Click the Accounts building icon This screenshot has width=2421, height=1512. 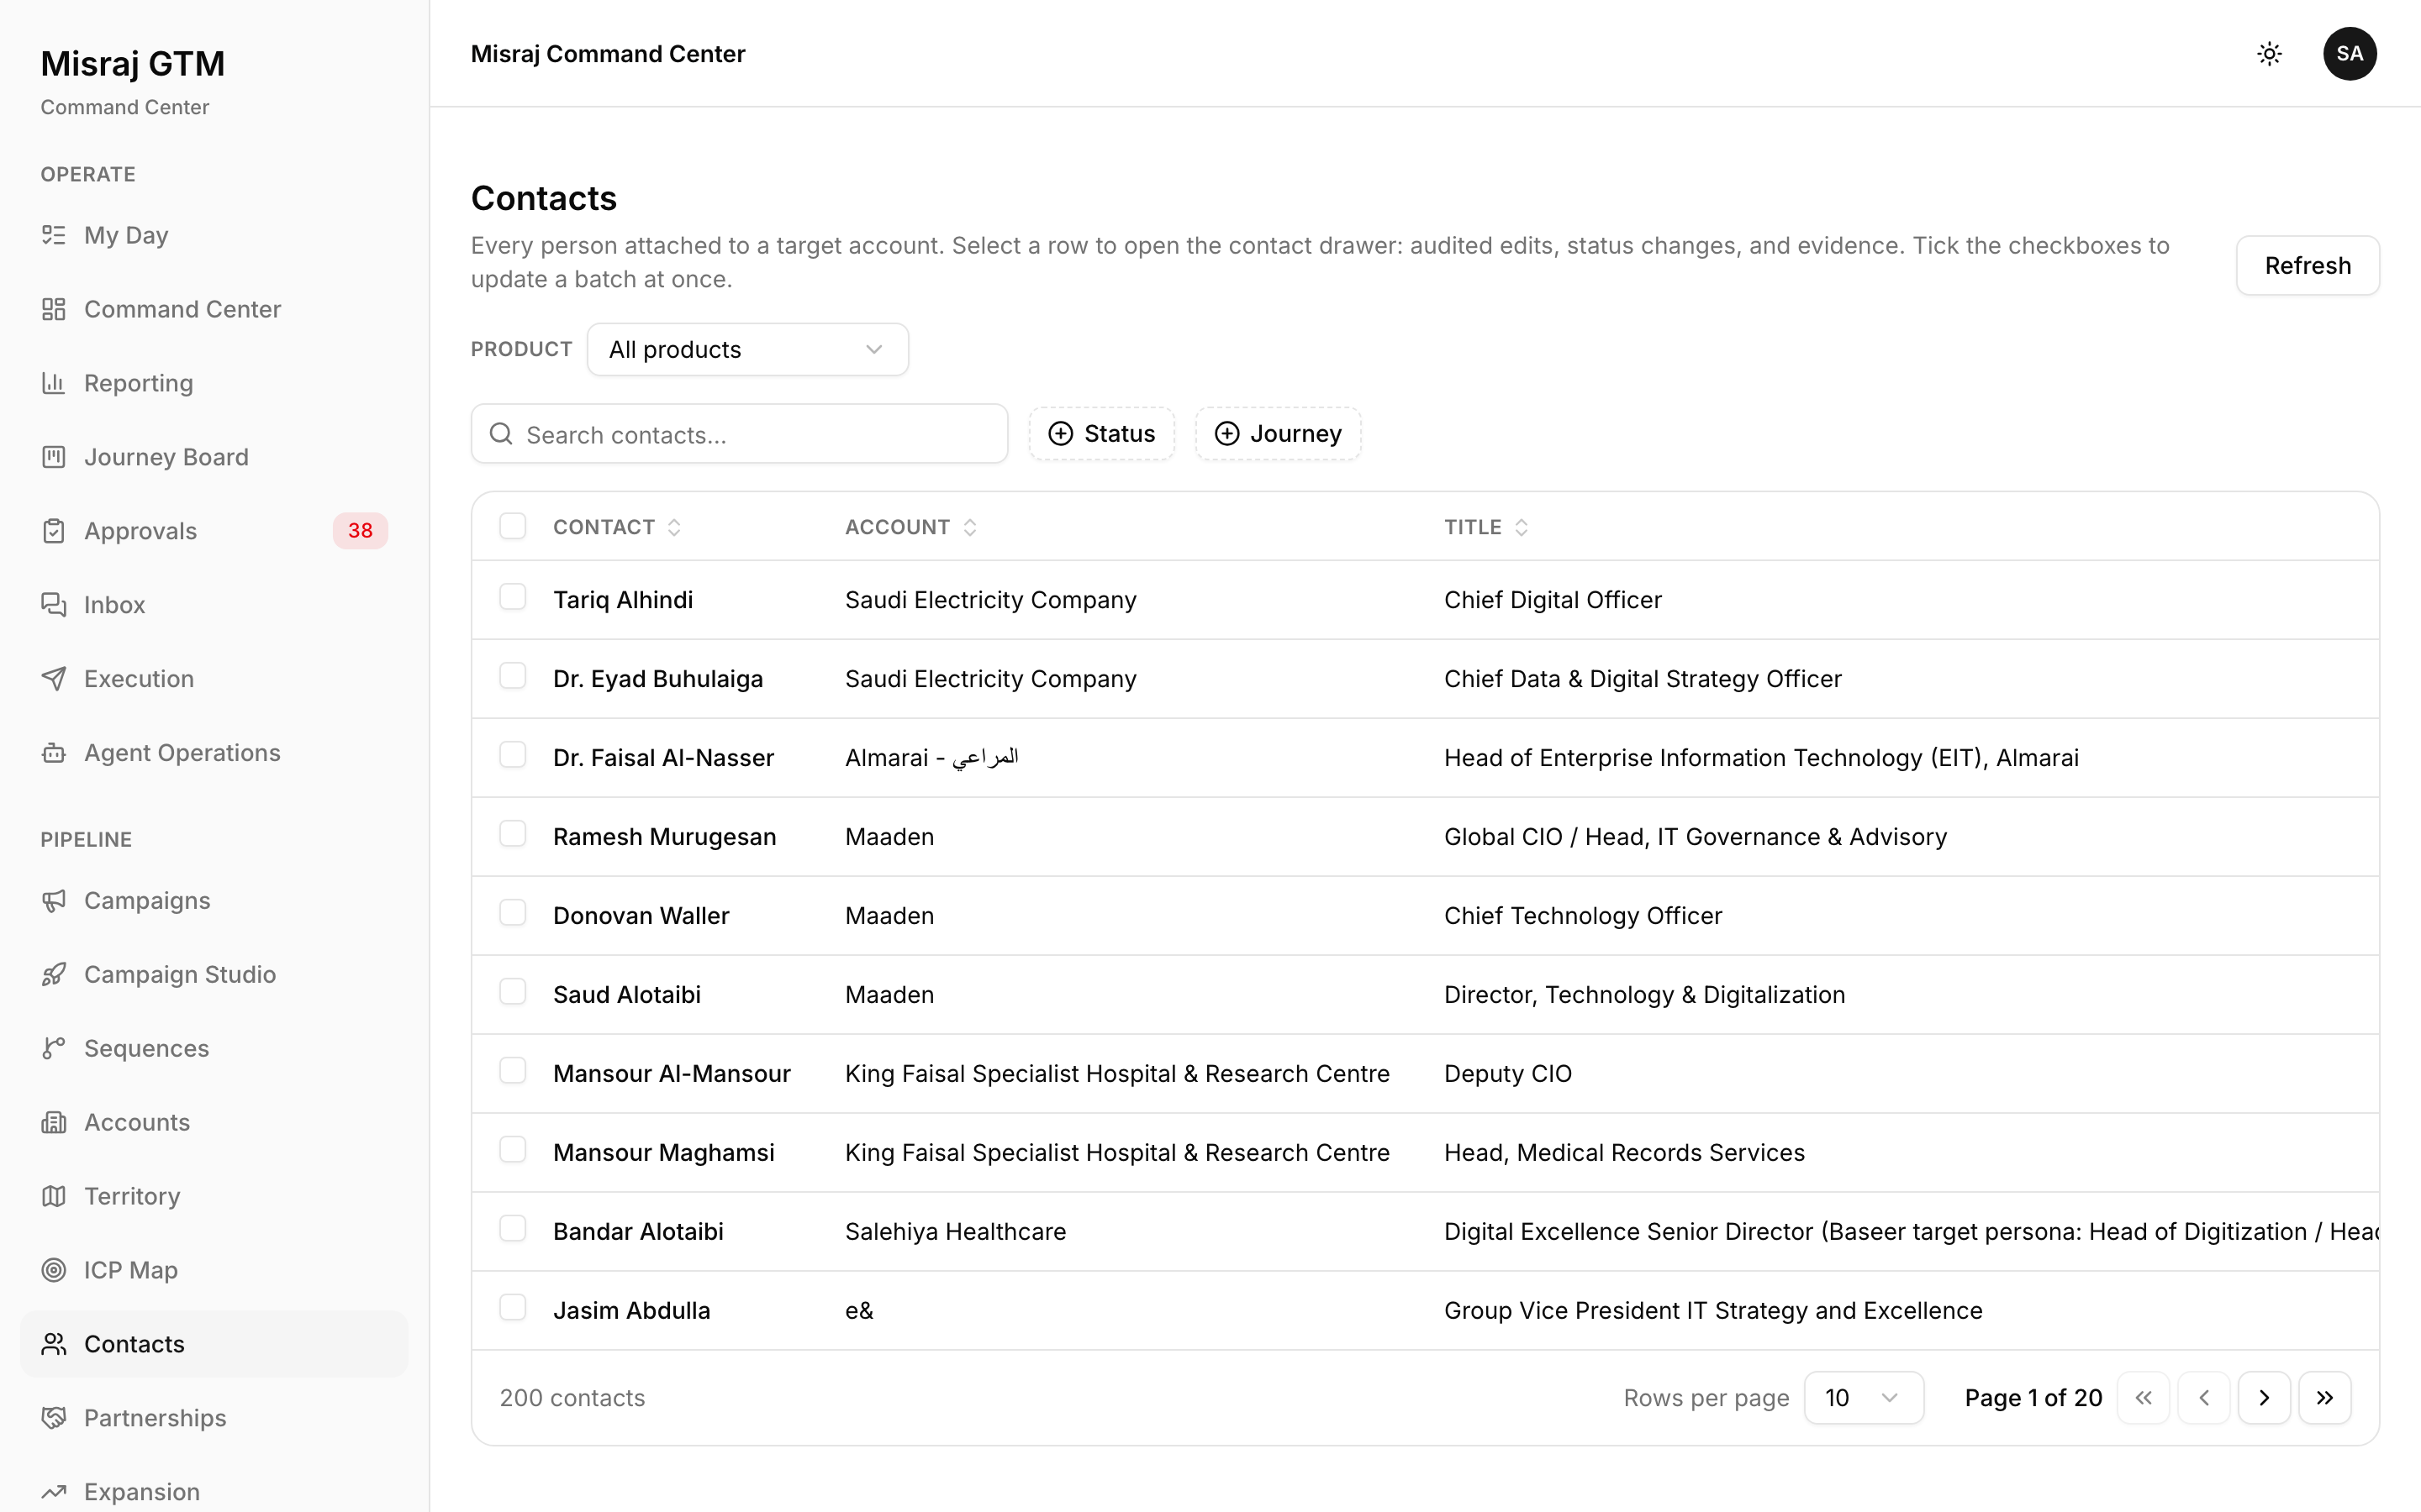(x=54, y=1123)
